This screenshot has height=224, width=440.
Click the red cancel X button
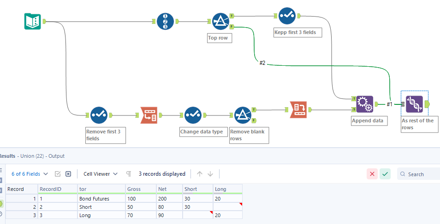point(372,174)
